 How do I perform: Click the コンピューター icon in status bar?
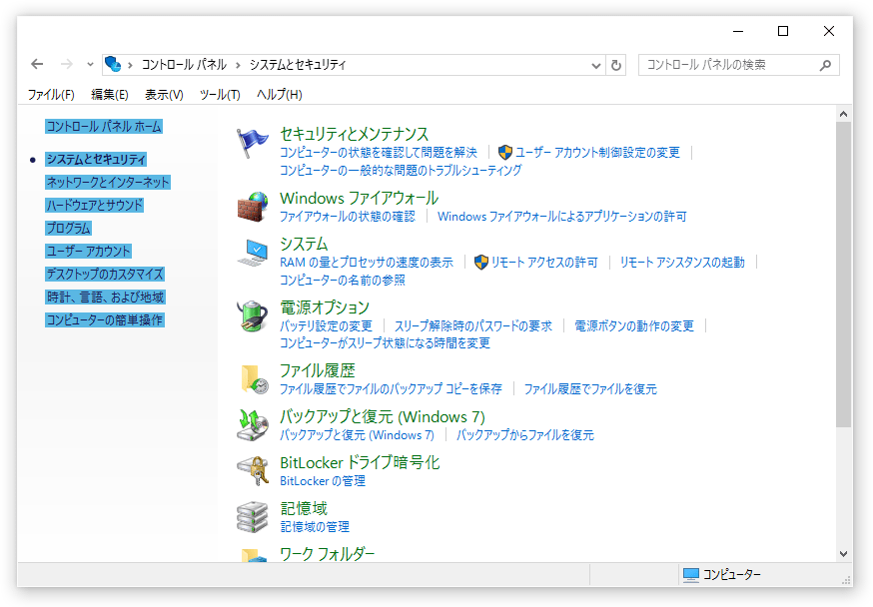click(x=691, y=575)
